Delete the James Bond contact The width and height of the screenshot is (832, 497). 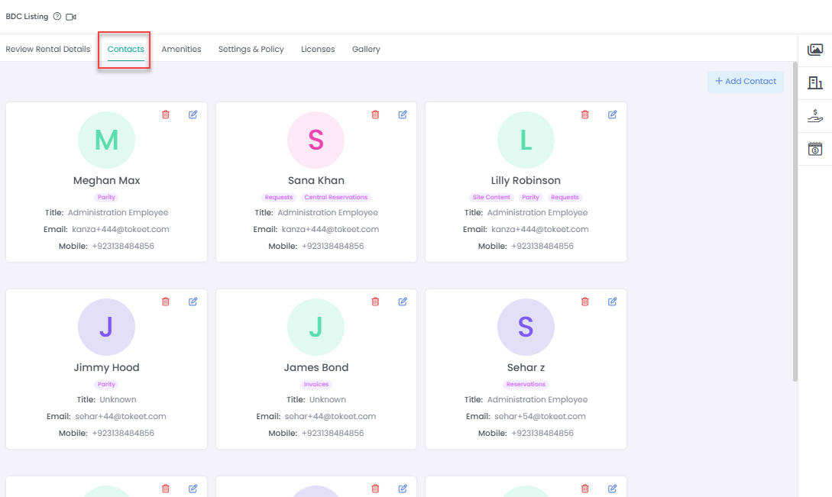375,302
